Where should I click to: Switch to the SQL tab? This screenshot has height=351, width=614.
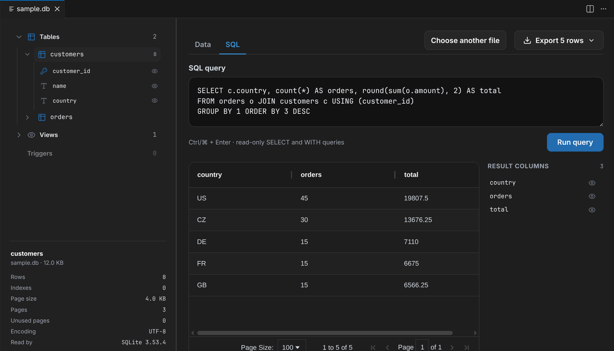pyautogui.click(x=232, y=44)
